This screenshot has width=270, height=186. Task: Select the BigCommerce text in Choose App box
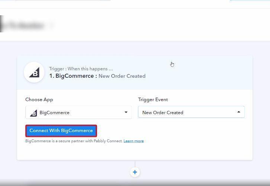pyautogui.click(x=54, y=113)
